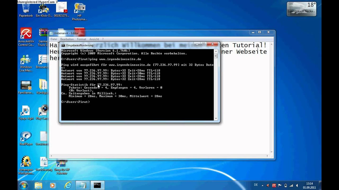Maximize the Eingabeaufforderung window
Viewport: 339px width, 190px height.
203,44
